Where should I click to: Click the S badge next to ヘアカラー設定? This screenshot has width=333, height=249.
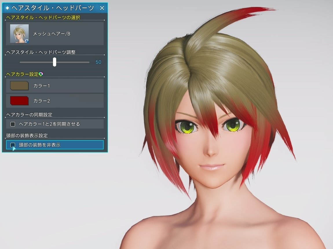41,74
